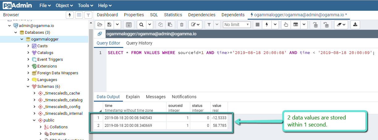Expand the Casts tree node

click(x=28, y=46)
